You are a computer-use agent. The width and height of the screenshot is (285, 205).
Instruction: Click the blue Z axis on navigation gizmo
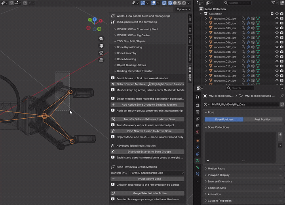[95, 19]
